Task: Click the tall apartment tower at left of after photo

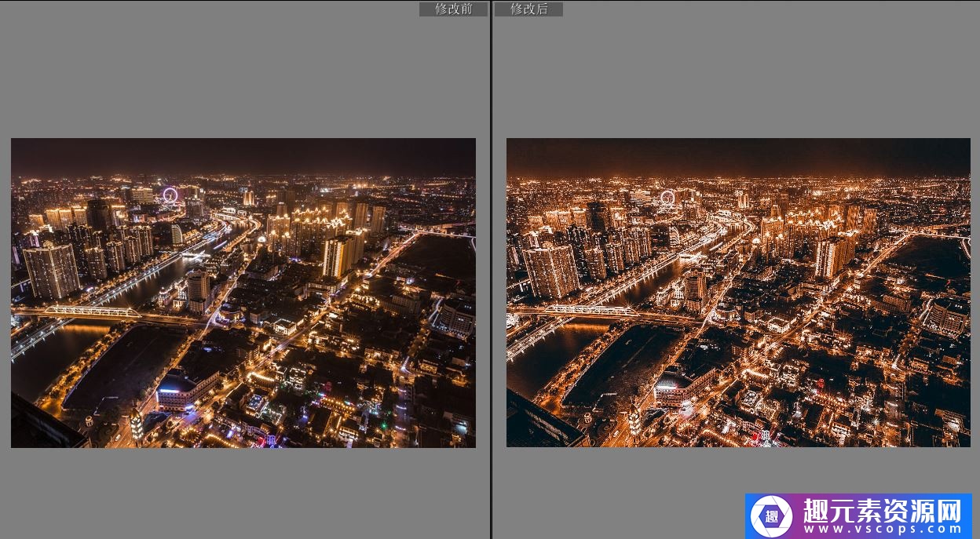Action: (x=550, y=271)
